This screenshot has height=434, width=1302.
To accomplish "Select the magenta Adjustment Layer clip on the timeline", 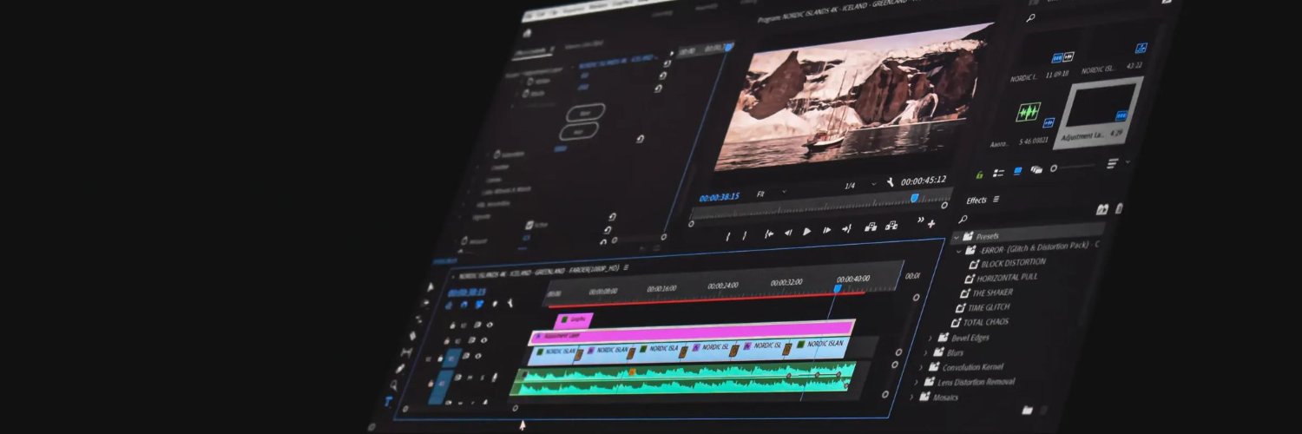I will click(x=692, y=332).
